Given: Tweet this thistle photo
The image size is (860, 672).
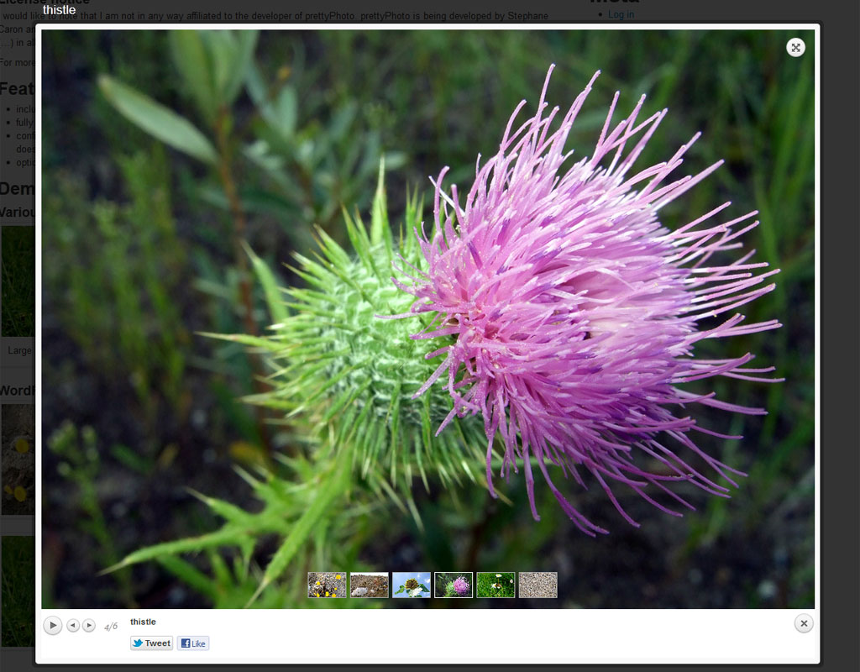Looking at the screenshot, I should pos(152,643).
